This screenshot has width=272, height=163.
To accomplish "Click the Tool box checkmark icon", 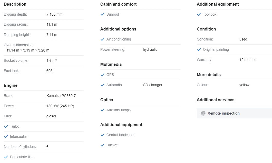I will [199, 14].
